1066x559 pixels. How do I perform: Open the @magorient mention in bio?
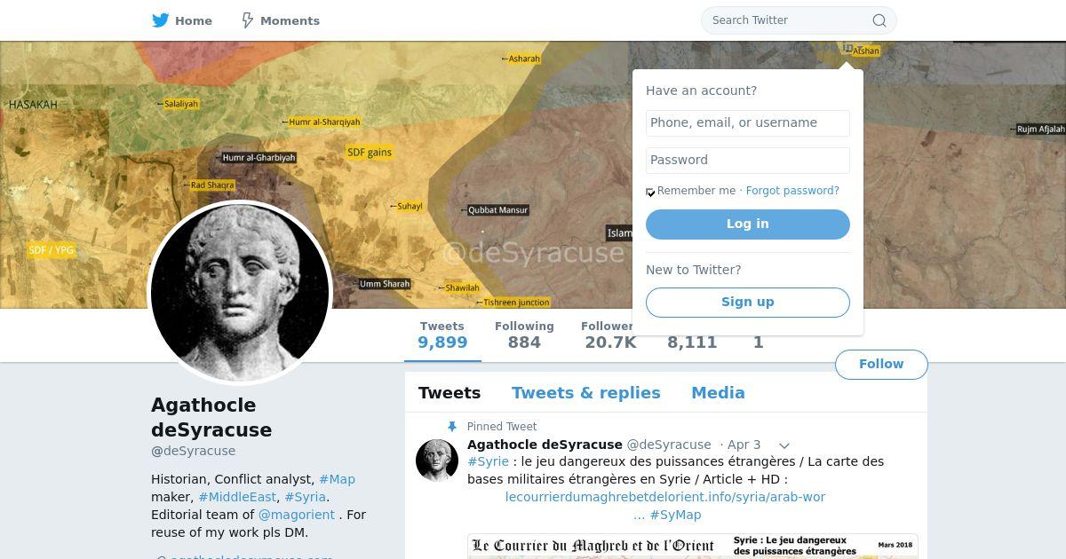pos(297,515)
